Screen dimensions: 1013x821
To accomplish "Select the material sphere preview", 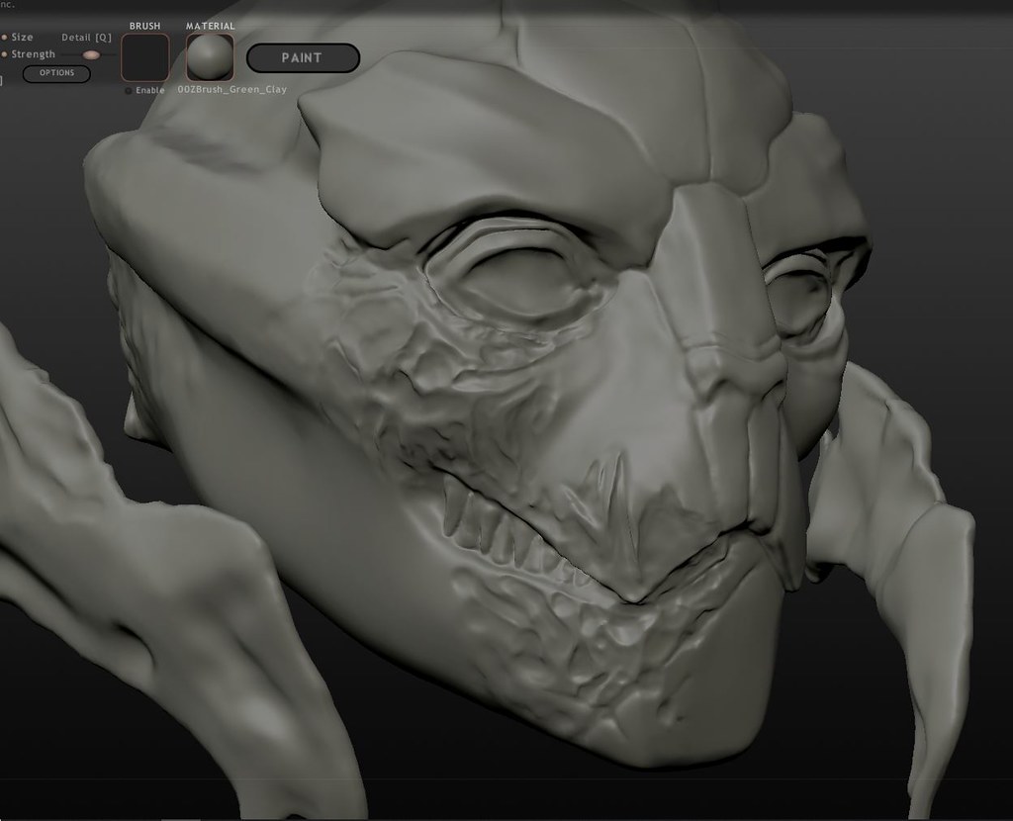I will 210,57.
